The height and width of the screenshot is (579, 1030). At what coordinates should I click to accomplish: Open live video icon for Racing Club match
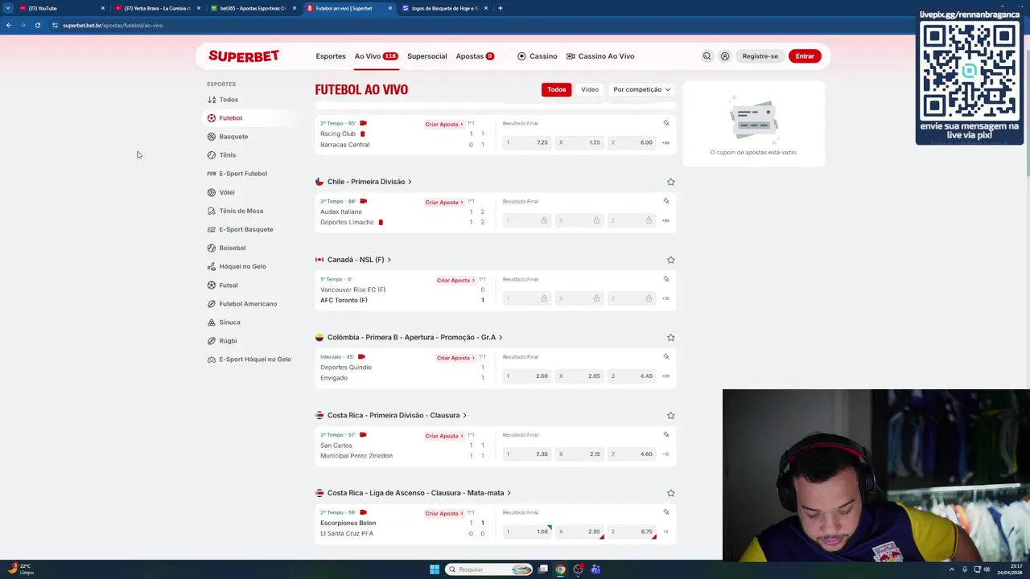pos(364,123)
